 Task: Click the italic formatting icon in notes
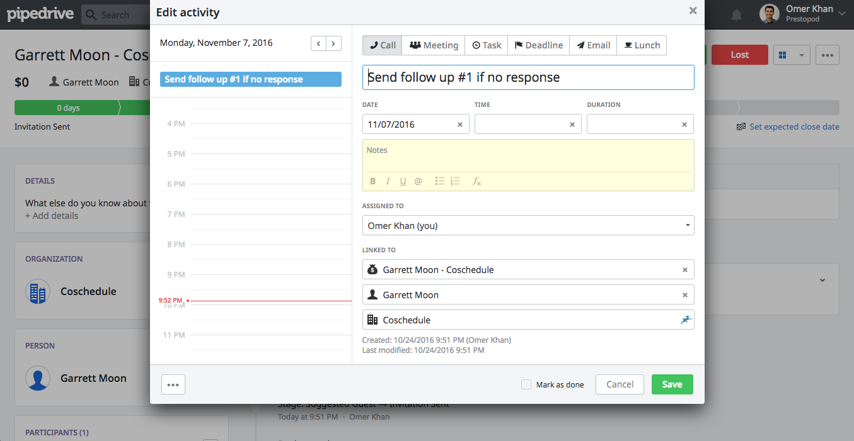tap(388, 181)
